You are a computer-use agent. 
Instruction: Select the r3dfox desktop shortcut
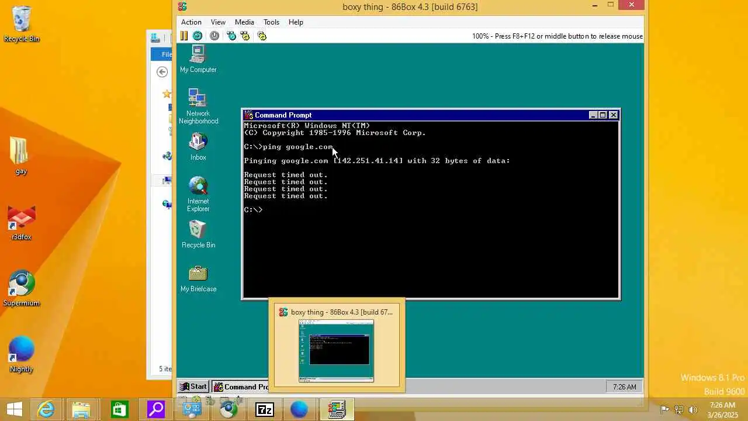[21, 223]
